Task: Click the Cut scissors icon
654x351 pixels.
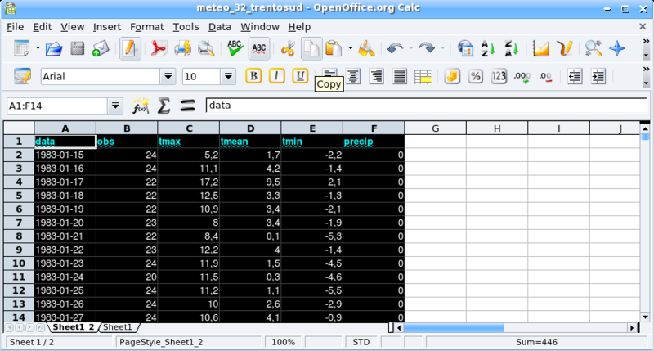Action: click(x=288, y=48)
